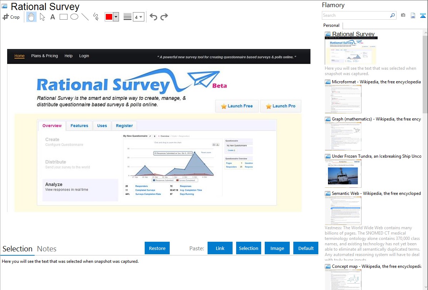428x290 pixels.
Task: Switch to the Notes tab
Action: pos(47,249)
